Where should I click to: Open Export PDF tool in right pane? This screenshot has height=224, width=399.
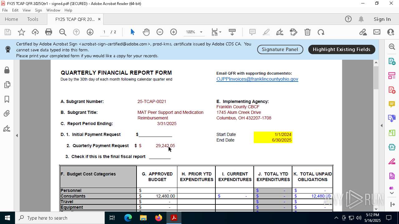pos(392,61)
